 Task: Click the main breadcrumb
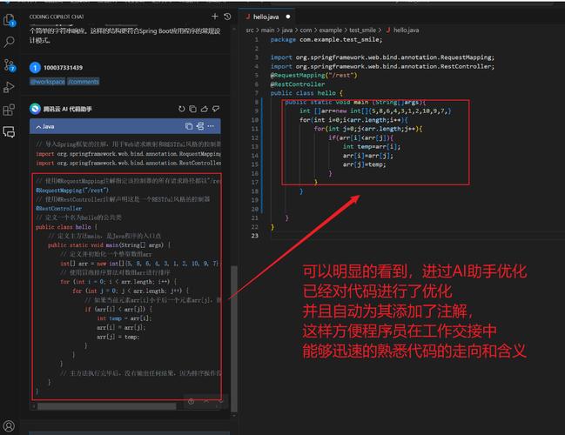point(268,30)
